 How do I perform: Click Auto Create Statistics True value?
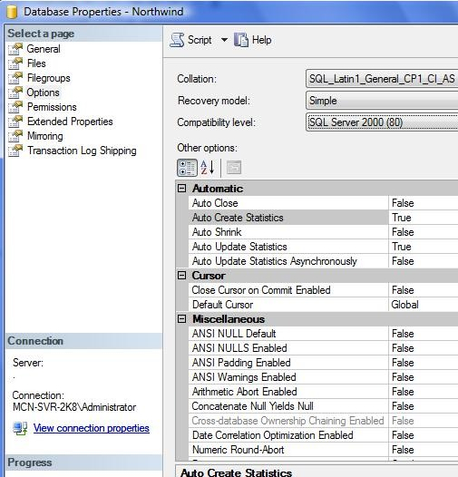[424, 218]
